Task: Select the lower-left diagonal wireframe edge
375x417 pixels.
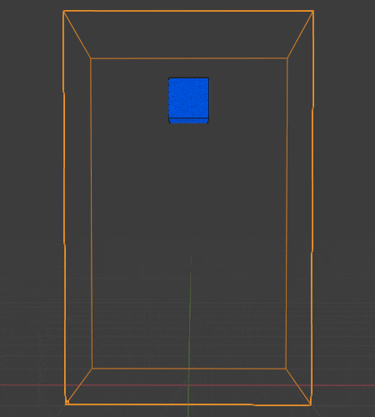Action: 79,386
